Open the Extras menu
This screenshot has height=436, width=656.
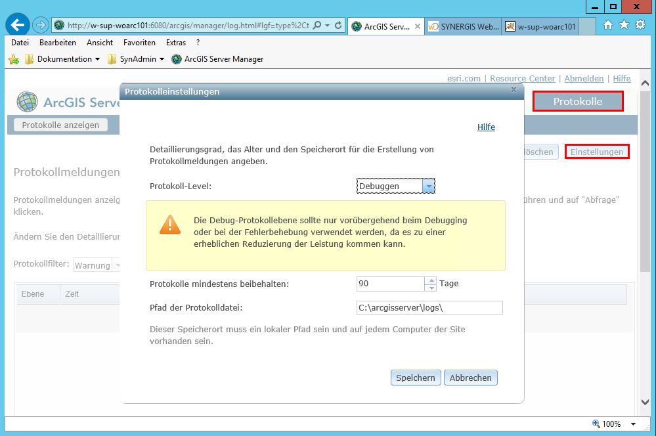click(176, 42)
